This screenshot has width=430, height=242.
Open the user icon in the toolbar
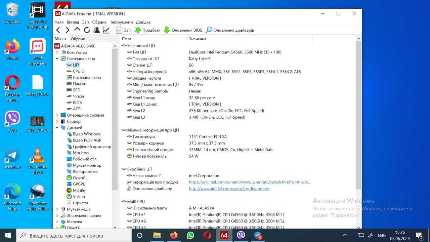tap(97, 30)
